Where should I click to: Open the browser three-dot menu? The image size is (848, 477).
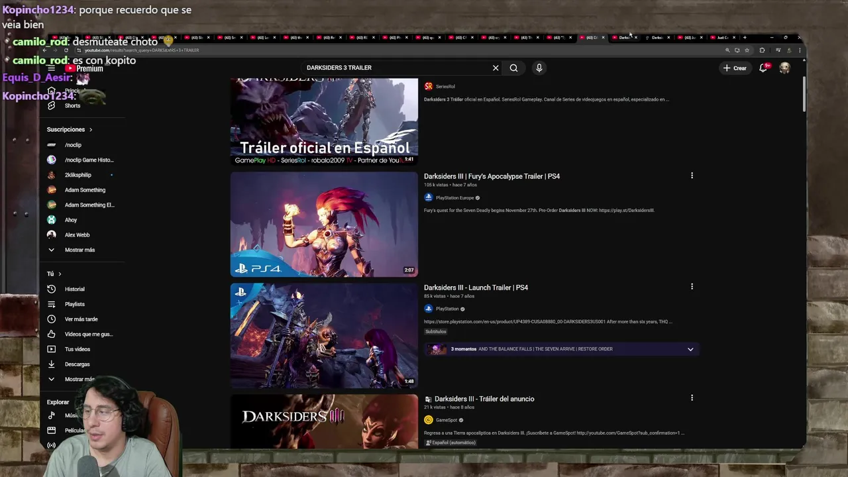pyautogui.click(x=800, y=50)
